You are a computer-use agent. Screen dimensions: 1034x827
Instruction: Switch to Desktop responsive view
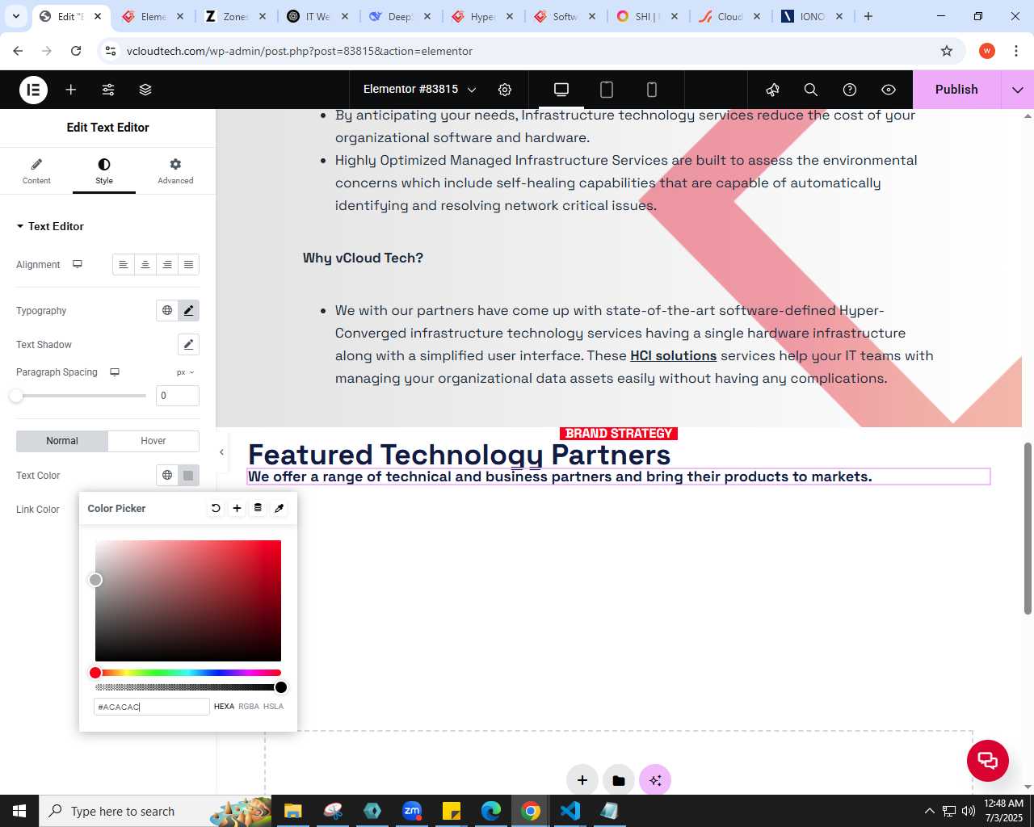coord(561,90)
